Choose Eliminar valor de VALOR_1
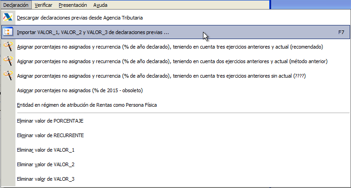351x188 pixels. pyautogui.click(x=176, y=150)
